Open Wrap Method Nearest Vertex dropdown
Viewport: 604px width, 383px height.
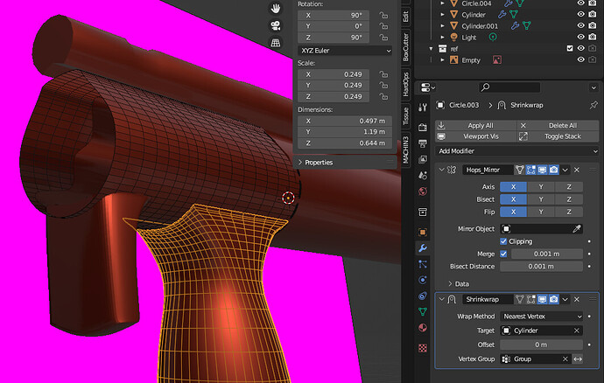(541, 316)
